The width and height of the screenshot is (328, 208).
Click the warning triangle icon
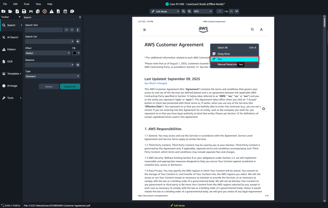[51, 11]
